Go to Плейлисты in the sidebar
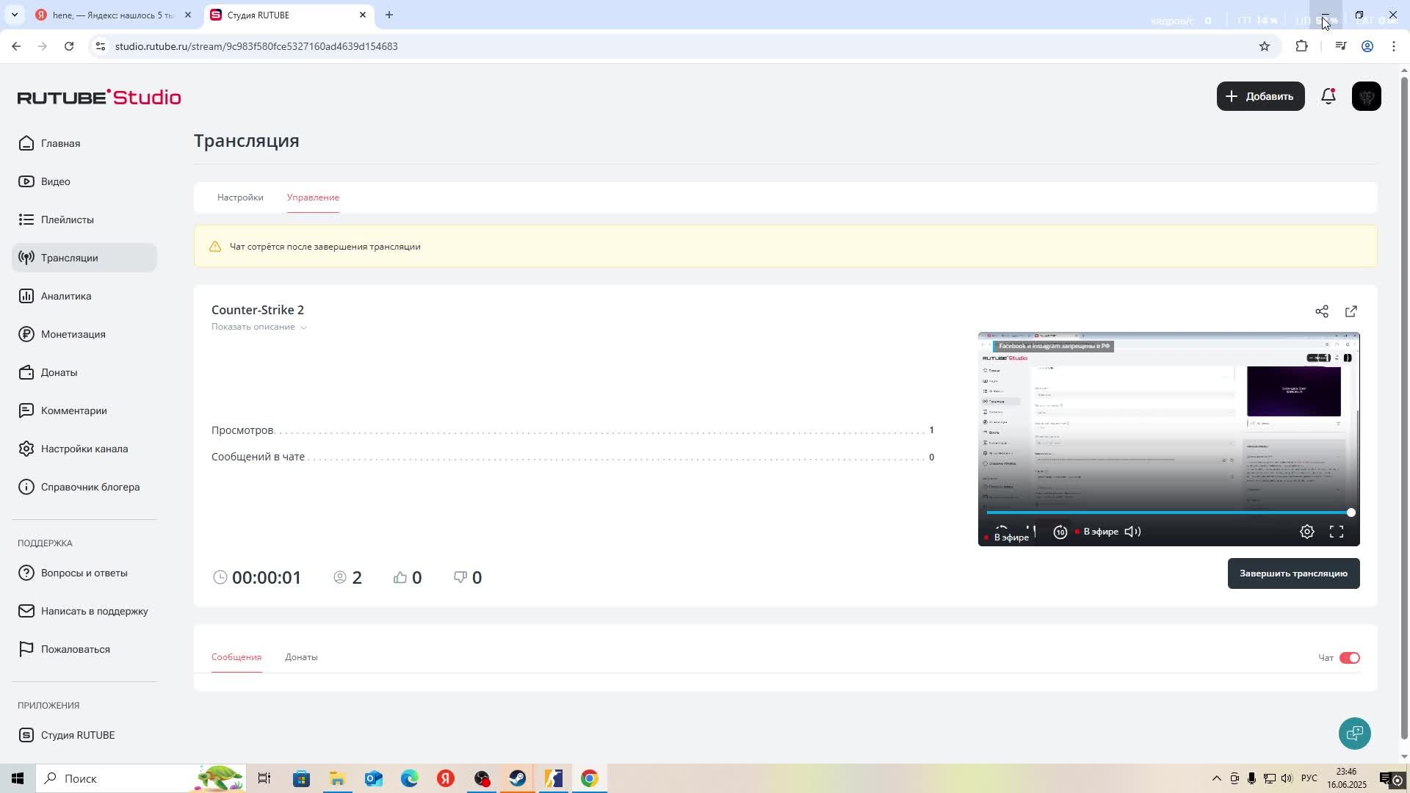1410x793 pixels. pyautogui.click(x=57, y=220)
